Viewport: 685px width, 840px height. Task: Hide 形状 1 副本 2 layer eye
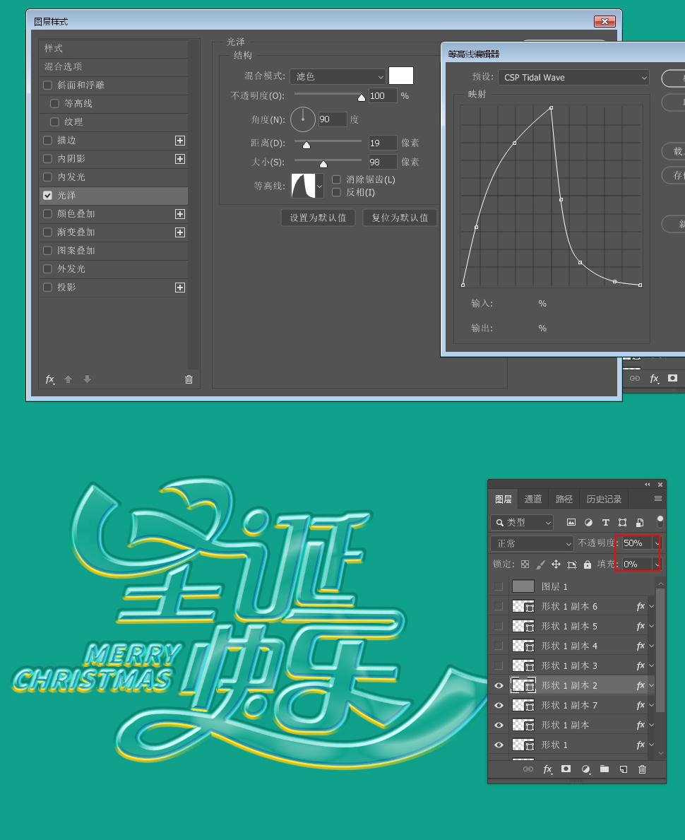(x=499, y=685)
